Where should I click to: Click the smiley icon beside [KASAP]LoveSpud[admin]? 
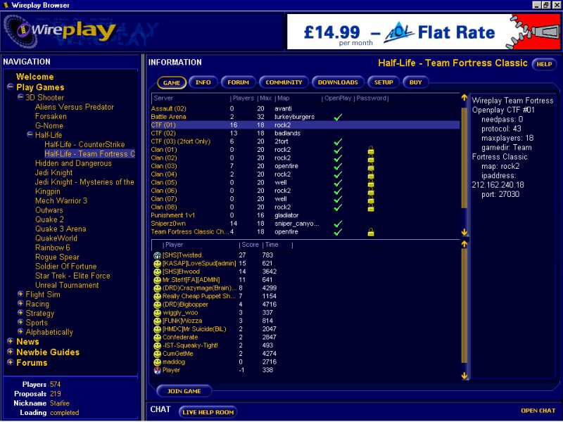[157, 264]
